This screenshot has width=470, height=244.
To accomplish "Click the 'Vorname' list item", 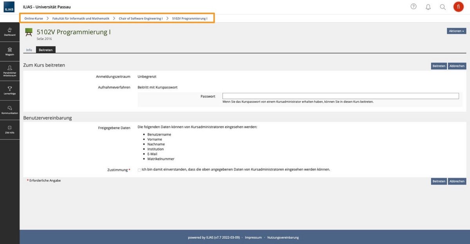I will coord(155,139).
